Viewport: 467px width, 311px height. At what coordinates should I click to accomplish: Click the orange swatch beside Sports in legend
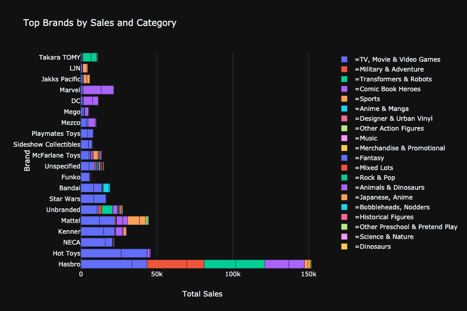click(x=345, y=99)
